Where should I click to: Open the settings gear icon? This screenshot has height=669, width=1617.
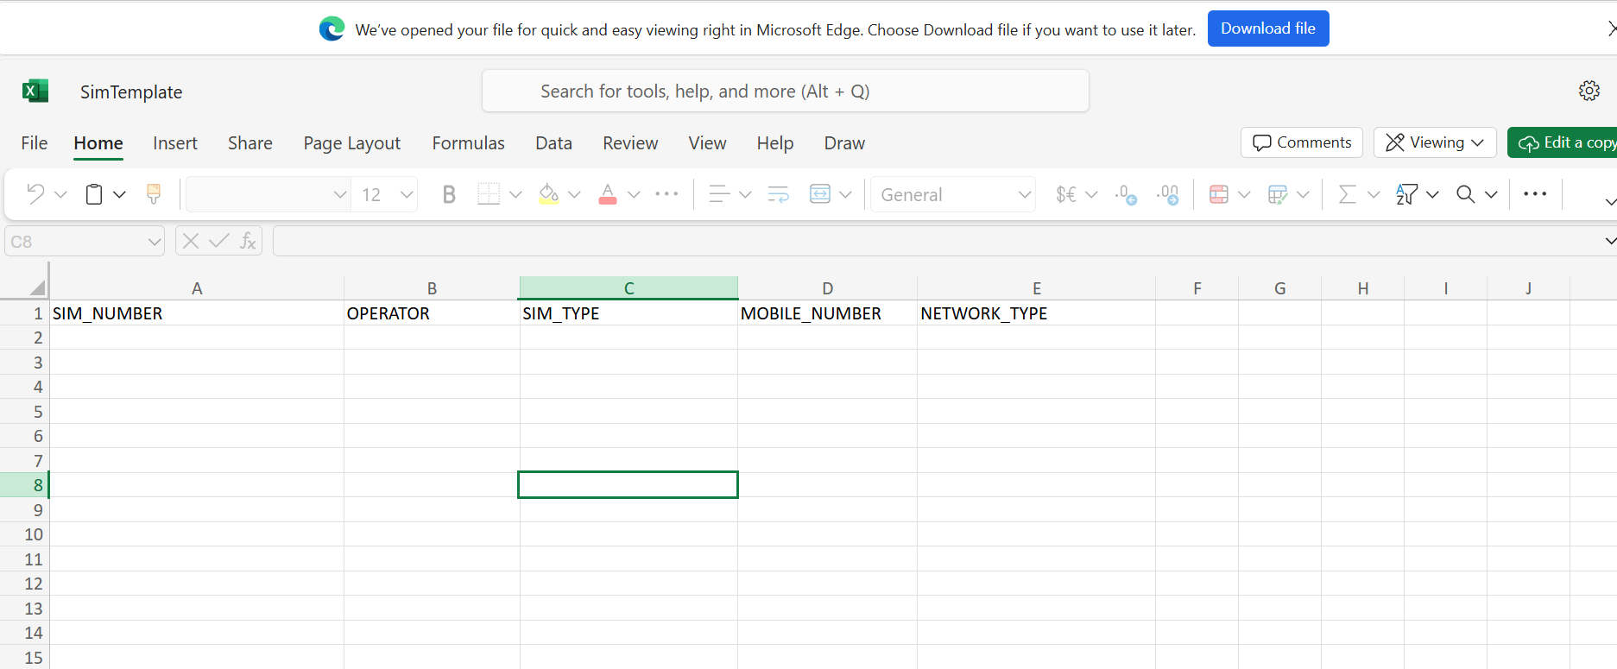(x=1589, y=91)
